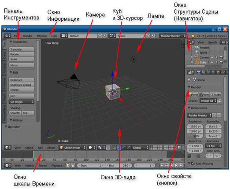
Task: Click the Mirror button
Action: coord(22,65)
